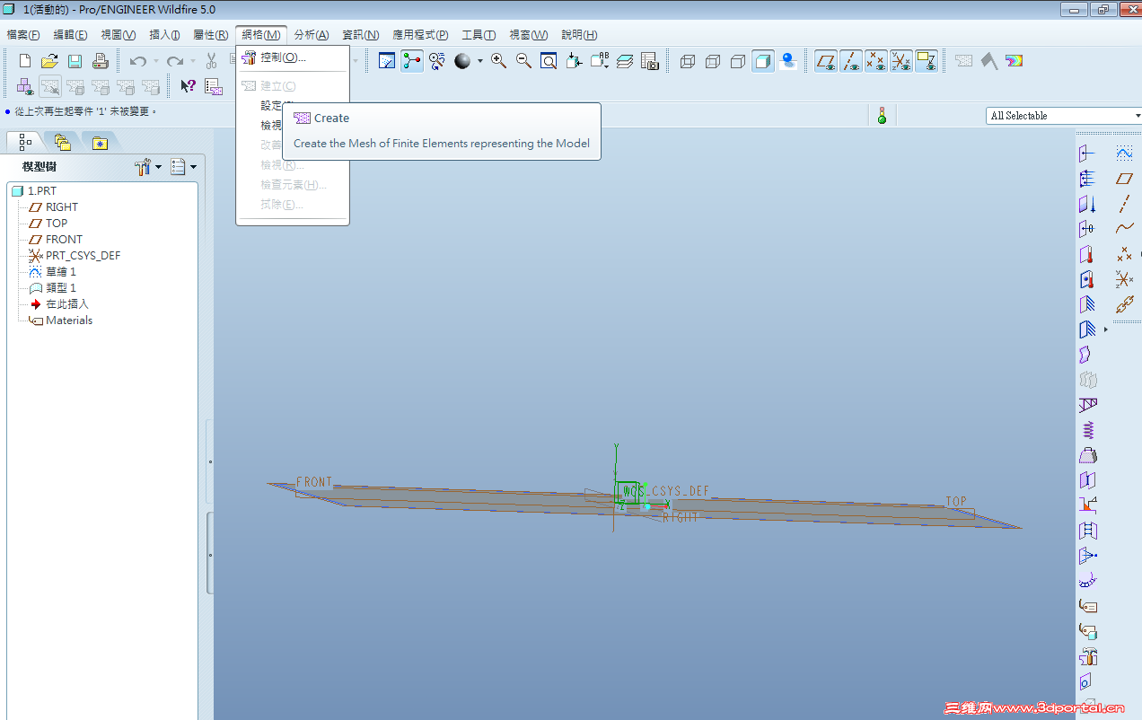Open the undo history dropdown arrow
The image size is (1142, 720).
(x=155, y=62)
